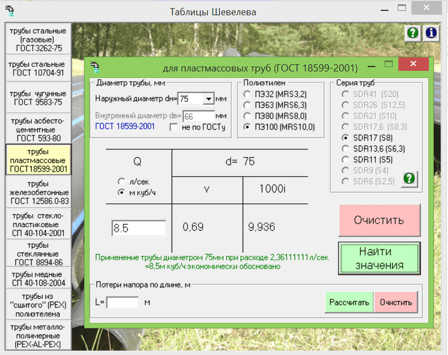448x355 pixels.
Task: Click the large pink 'Очистить' button
Action: (379, 220)
